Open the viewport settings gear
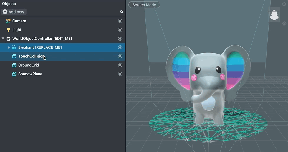The height and width of the screenshot is (152, 288). [x=284, y=4]
